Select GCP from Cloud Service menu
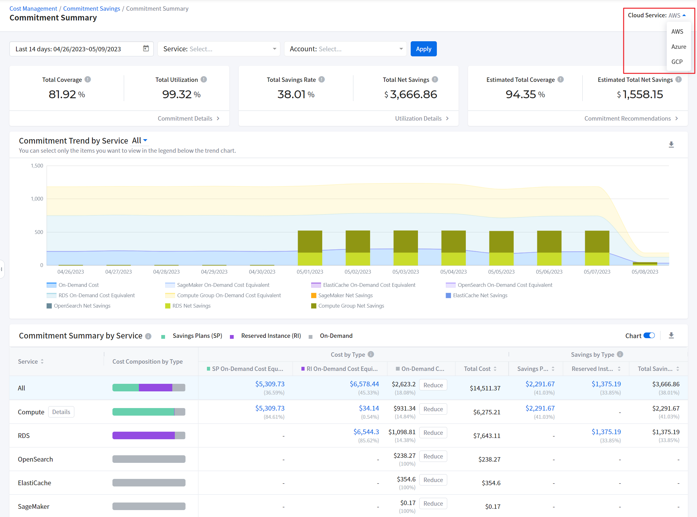The height and width of the screenshot is (517, 697). point(677,62)
